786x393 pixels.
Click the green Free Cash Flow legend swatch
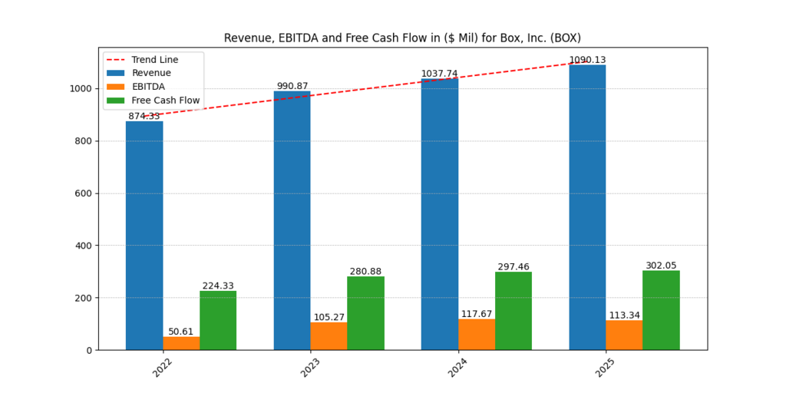pyautogui.click(x=117, y=101)
